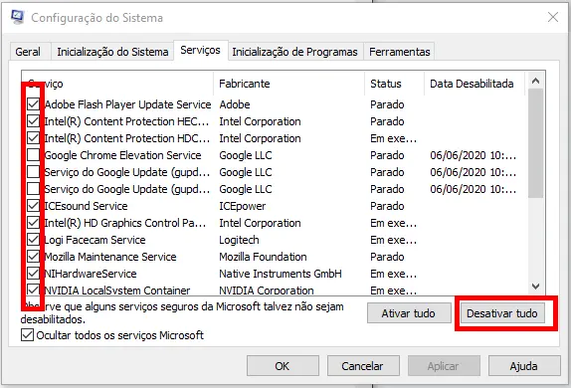Sort by Data Desabilitada column header
Image resolution: width=571 pixels, height=388 pixels.
(x=475, y=84)
